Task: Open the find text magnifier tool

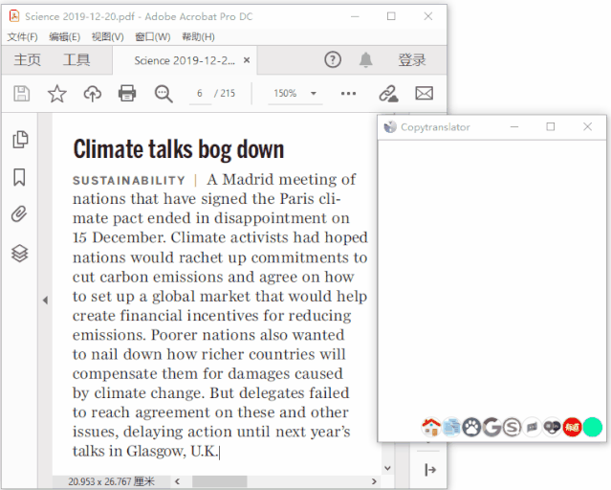Action: coord(164,94)
